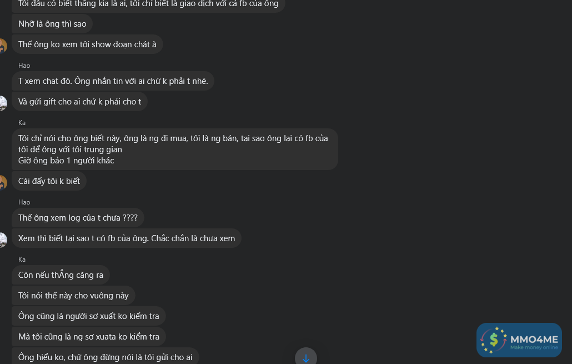This screenshot has width=572, height=364.
Task: Open Hao's avatar next to 'Xem thì biết' message
Action: click(2, 240)
